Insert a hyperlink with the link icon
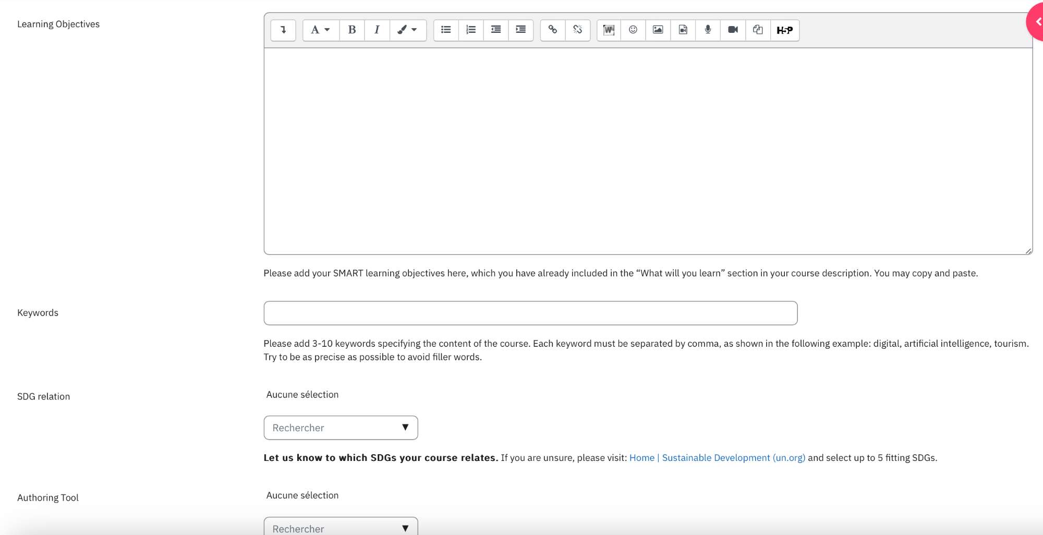1043x535 pixels. point(553,30)
